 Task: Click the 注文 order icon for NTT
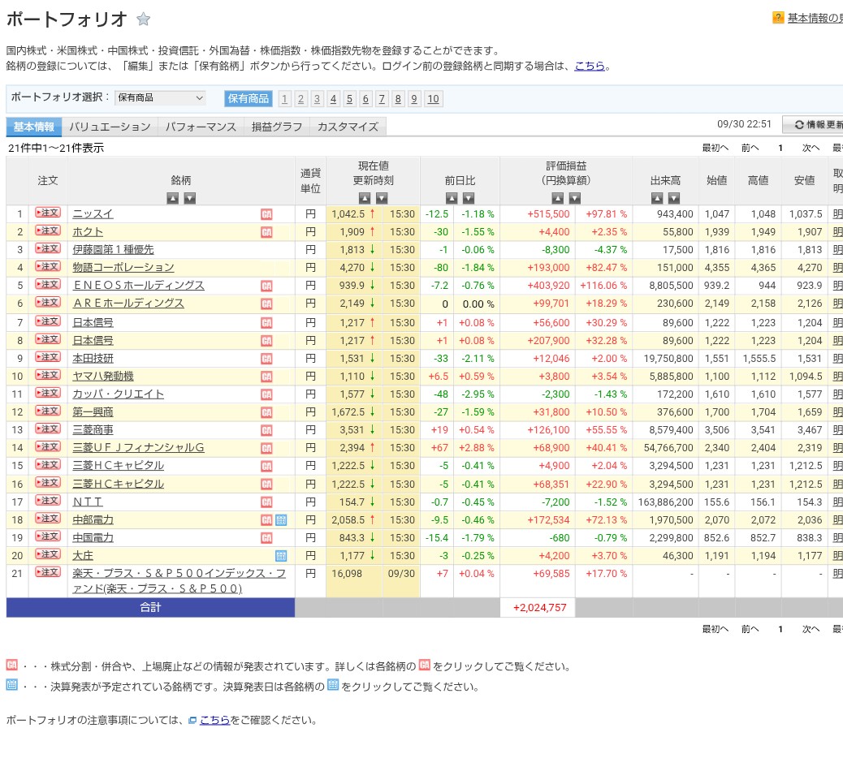pyautogui.click(x=48, y=501)
